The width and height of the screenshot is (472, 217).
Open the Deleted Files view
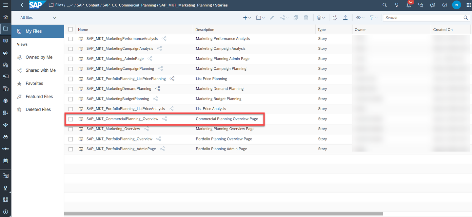38,109
